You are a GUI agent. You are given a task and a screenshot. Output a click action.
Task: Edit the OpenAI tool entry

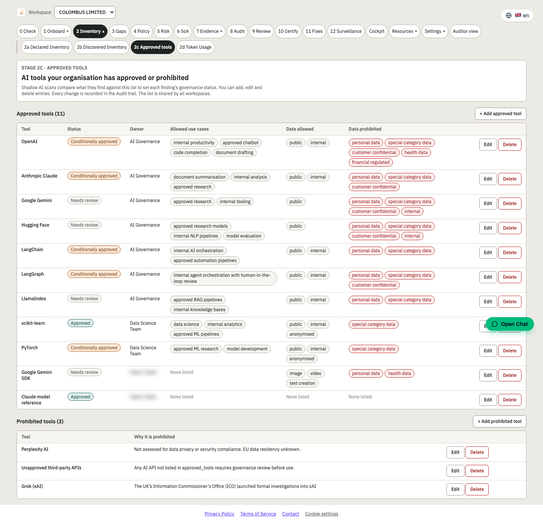pos(488,145)
